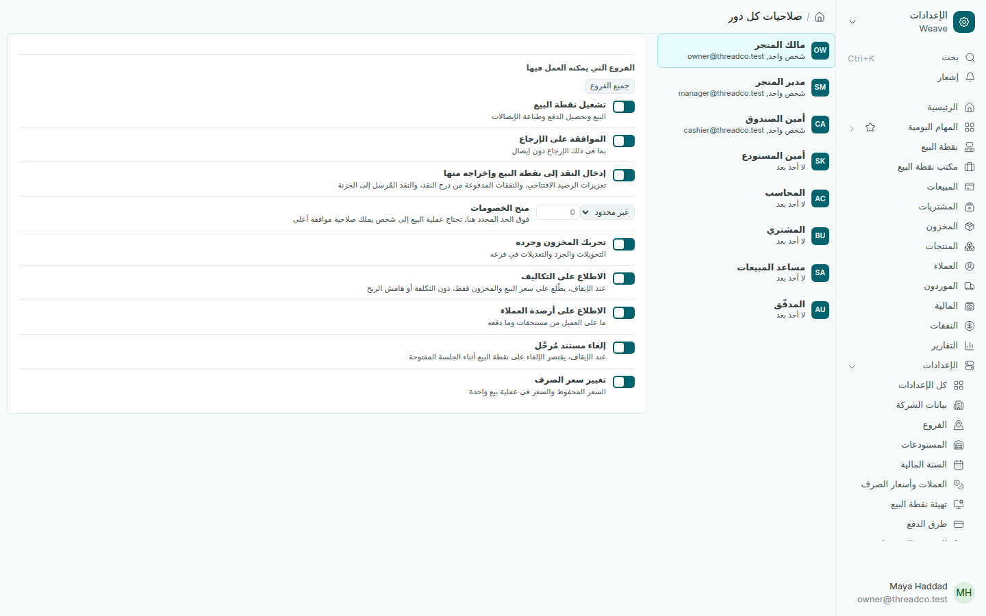Screen dimensions: 986x616
Task: Toggle تحريك المخزون وجرده switch
Action: click(x=624, y=244)
